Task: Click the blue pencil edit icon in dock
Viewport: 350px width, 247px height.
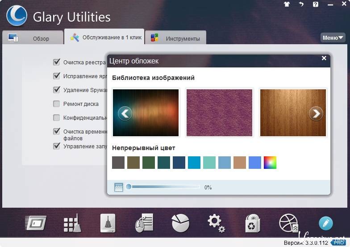Action: [325, 223]
